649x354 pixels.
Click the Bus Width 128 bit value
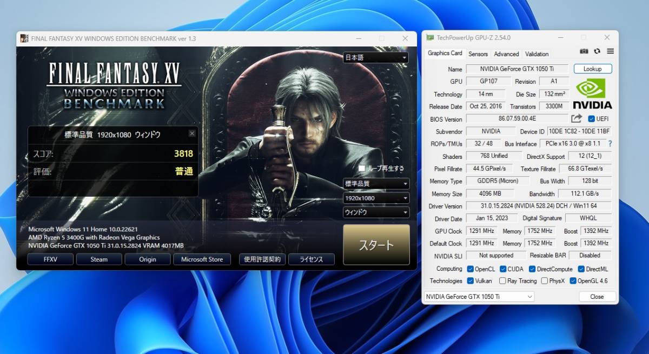pyautogui.click(x=591, y=181)
